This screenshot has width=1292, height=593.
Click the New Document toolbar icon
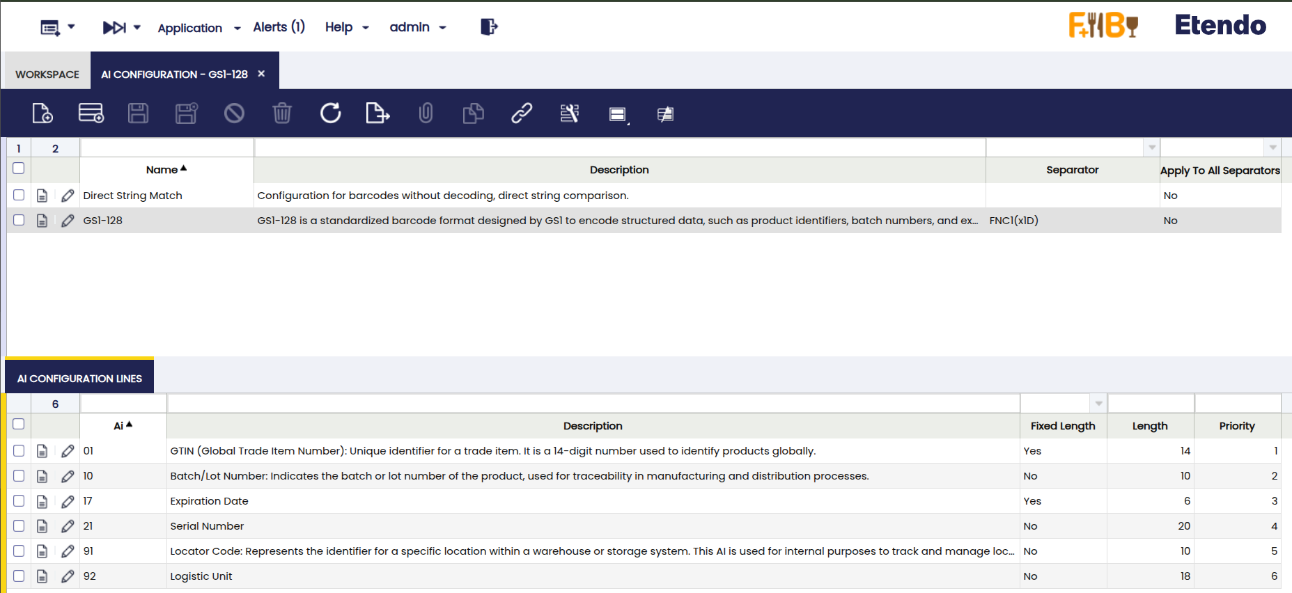pyautogui.click(x=42, y=113)
